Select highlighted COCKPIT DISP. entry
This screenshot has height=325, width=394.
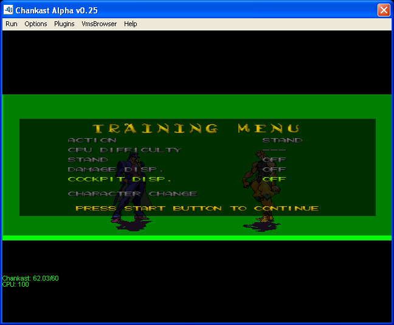coord(119,180)
